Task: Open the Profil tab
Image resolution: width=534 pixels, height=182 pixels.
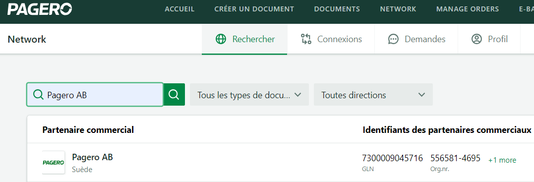Action: (x=489, y=39)
